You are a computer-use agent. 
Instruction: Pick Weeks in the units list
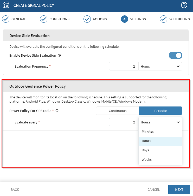click(x=146, y=160)
